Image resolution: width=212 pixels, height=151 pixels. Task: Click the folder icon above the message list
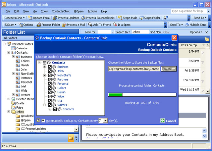click(207, 39)
